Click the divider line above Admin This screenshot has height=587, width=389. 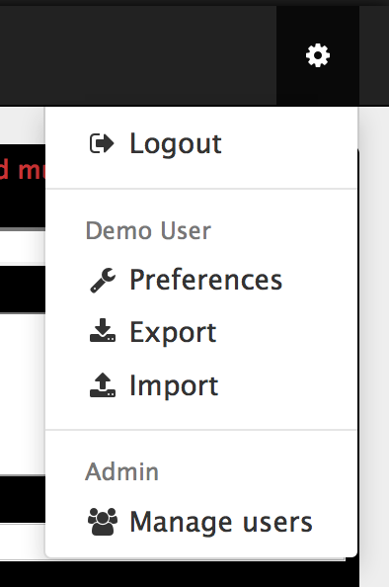point(201,430)
